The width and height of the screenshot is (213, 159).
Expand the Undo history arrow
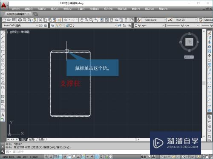point(69,20)
